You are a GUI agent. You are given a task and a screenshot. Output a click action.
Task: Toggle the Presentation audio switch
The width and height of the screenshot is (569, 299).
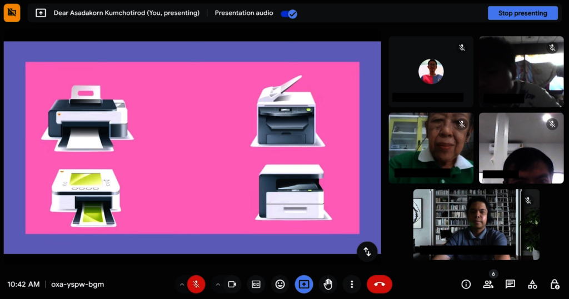[289, 13]
